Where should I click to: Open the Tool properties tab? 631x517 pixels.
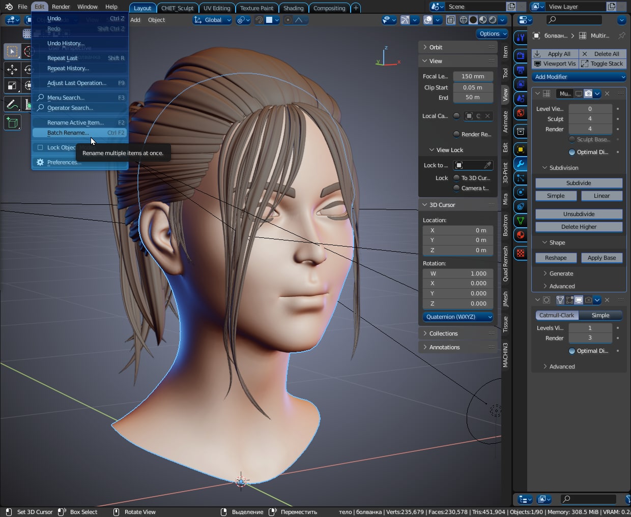[521, 37]
